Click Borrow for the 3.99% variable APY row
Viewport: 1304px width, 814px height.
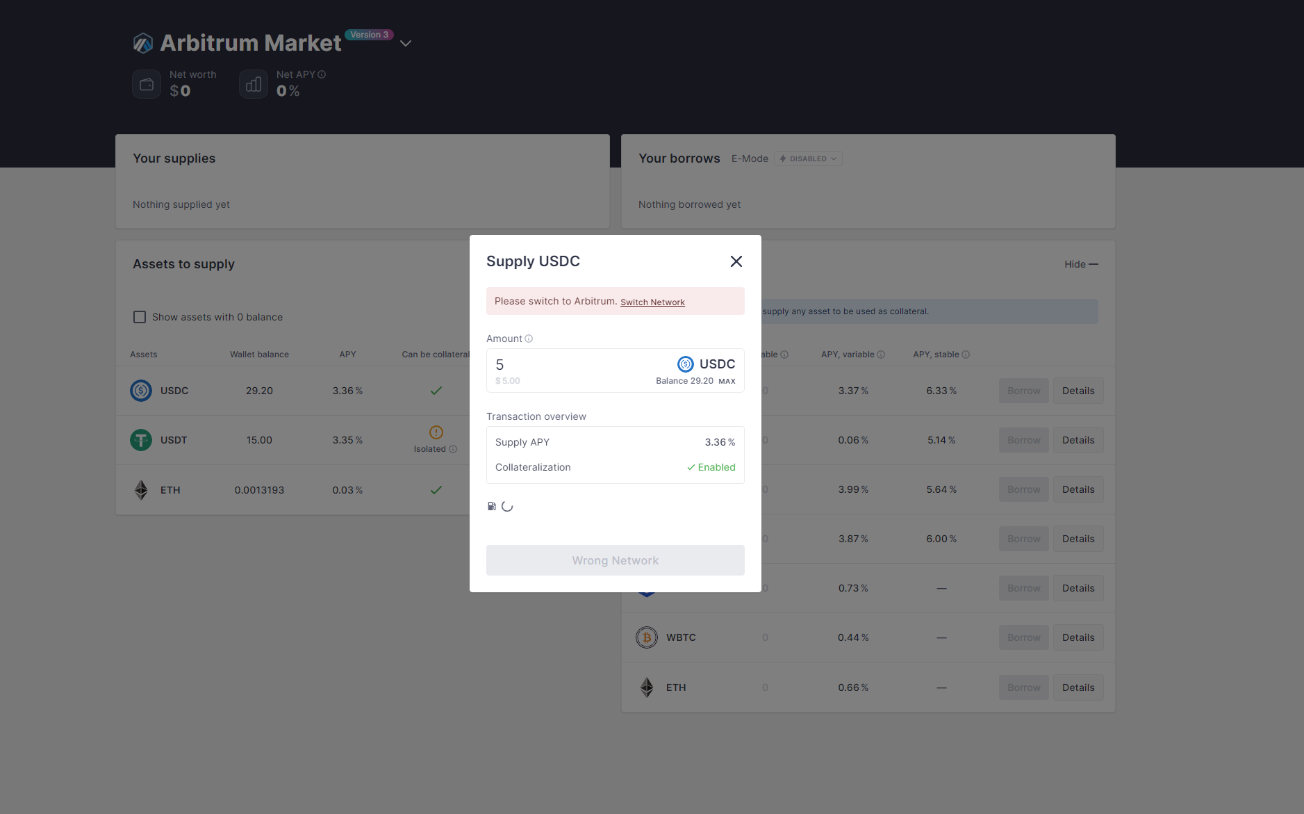(x=1024, y=489)
